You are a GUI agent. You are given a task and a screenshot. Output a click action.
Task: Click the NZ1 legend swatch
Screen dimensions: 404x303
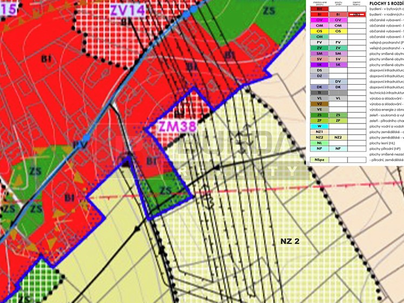tap(319, 132)
